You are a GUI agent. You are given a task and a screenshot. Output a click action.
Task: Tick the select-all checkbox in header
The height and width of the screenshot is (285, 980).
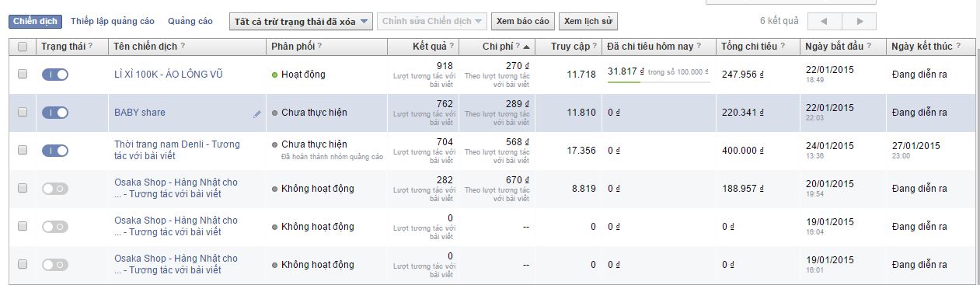point(22,47)
